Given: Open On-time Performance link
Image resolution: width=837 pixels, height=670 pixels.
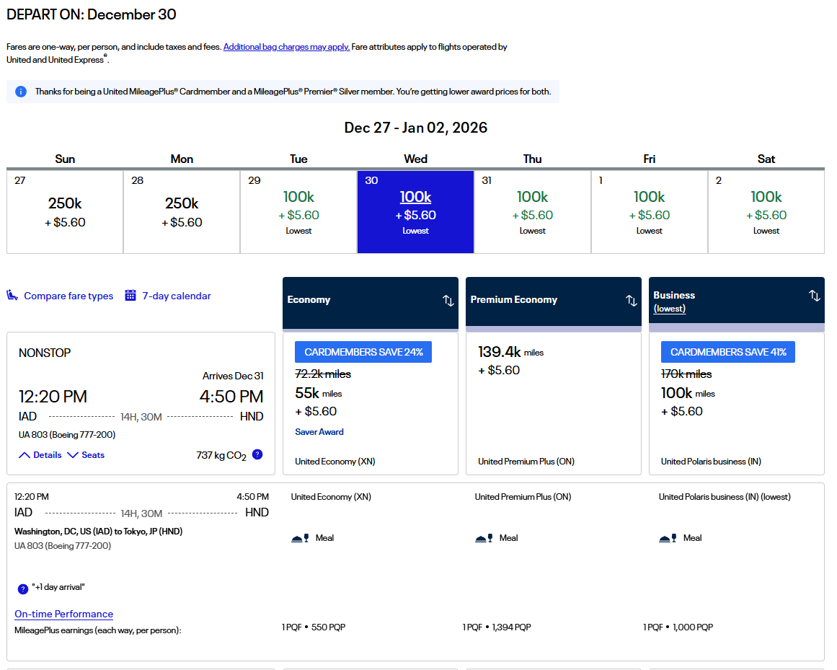Looking at the screenshot, I should (64, 614).
